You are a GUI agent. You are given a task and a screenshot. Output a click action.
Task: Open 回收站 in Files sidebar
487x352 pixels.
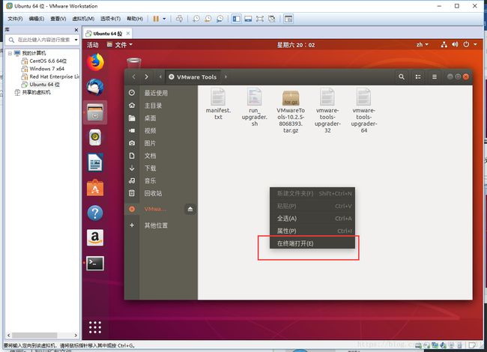coord(162,193)
